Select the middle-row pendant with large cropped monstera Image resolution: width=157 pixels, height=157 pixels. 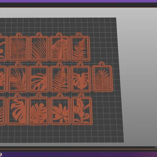click(x=39, y=77)
